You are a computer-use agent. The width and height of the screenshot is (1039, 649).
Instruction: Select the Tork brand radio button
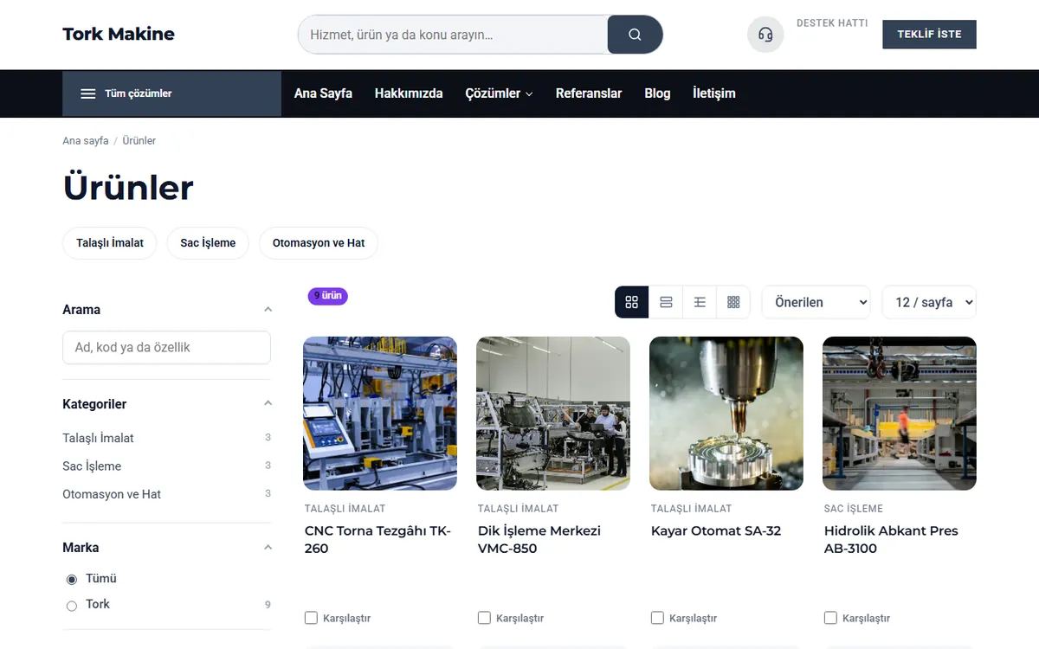[72, 605]
